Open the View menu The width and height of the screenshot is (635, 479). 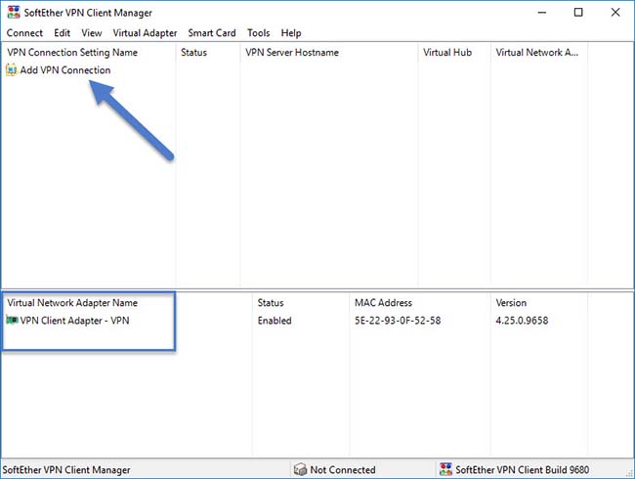(x=92, y=33)
